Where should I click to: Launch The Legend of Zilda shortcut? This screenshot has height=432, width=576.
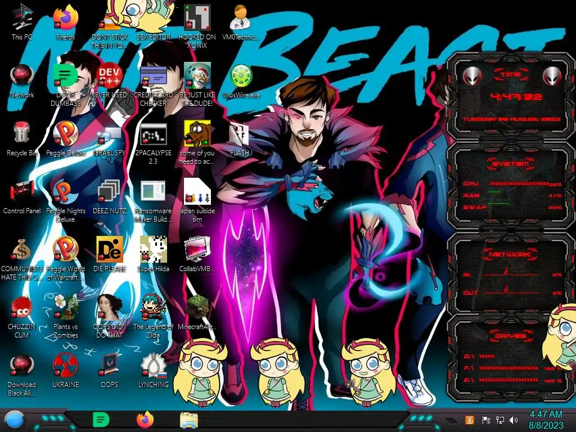[x=153, y=316]
